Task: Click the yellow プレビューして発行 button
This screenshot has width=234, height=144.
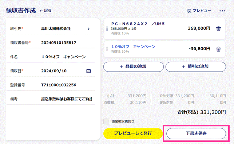Action: (133, 133)
